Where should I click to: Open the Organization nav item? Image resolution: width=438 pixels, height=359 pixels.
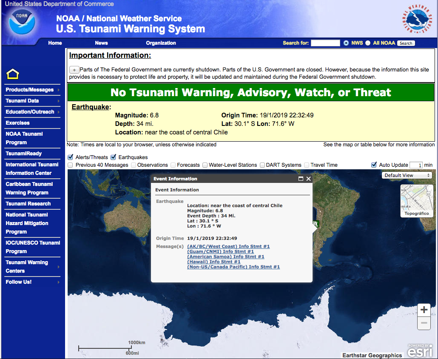point(161,43)
